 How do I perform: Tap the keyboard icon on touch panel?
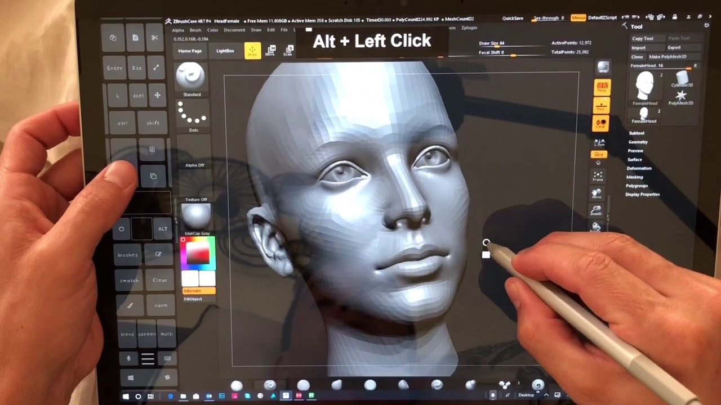click(167, 358)
